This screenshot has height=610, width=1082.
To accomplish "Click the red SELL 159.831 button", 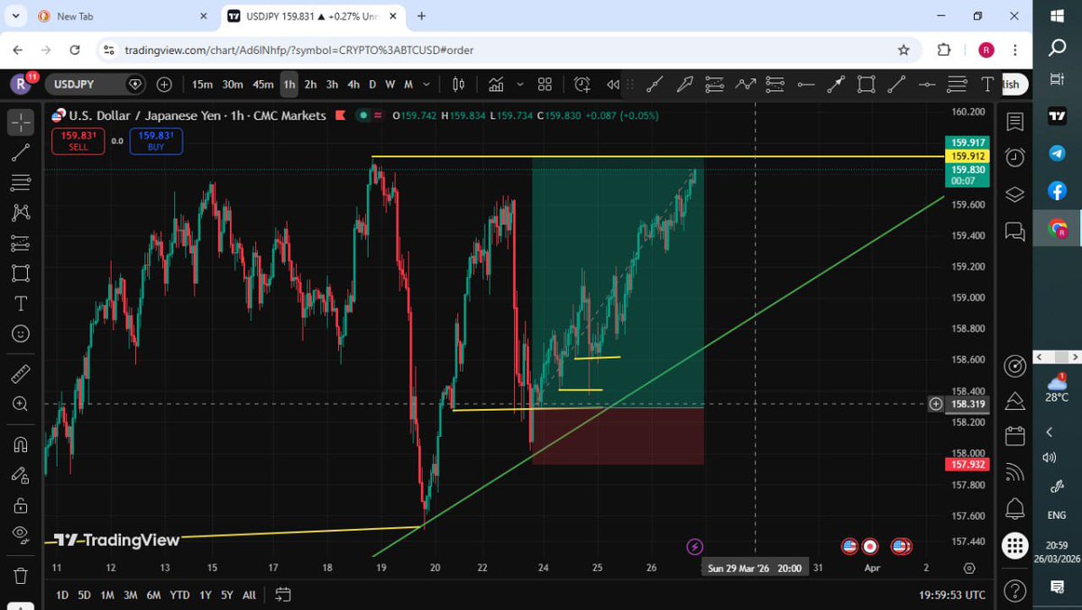I will [78, 141].
